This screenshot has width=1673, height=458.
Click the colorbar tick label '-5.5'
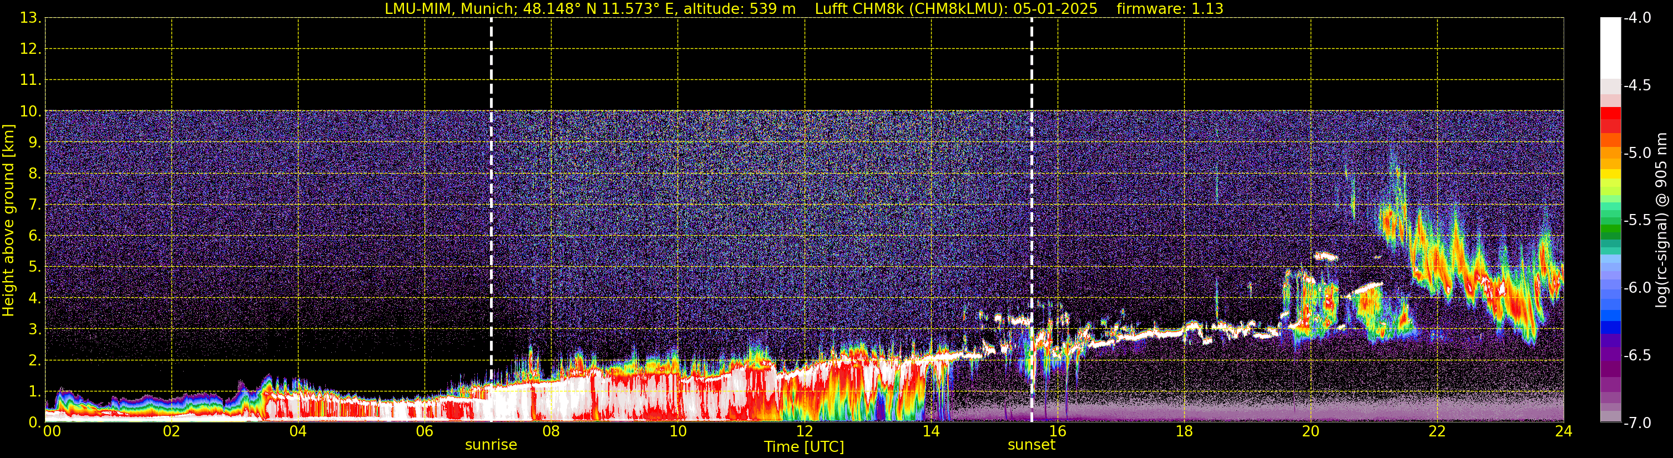click(x=1637, y=221)
